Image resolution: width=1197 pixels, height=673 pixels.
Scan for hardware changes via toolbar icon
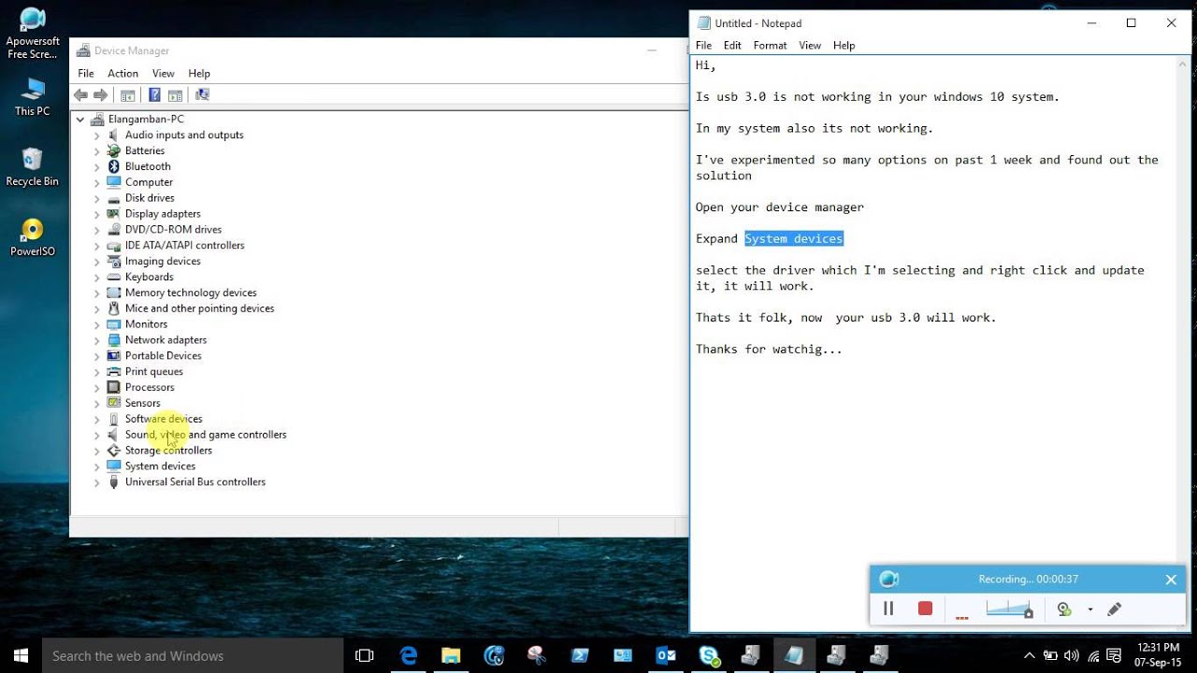click(202, 94)
